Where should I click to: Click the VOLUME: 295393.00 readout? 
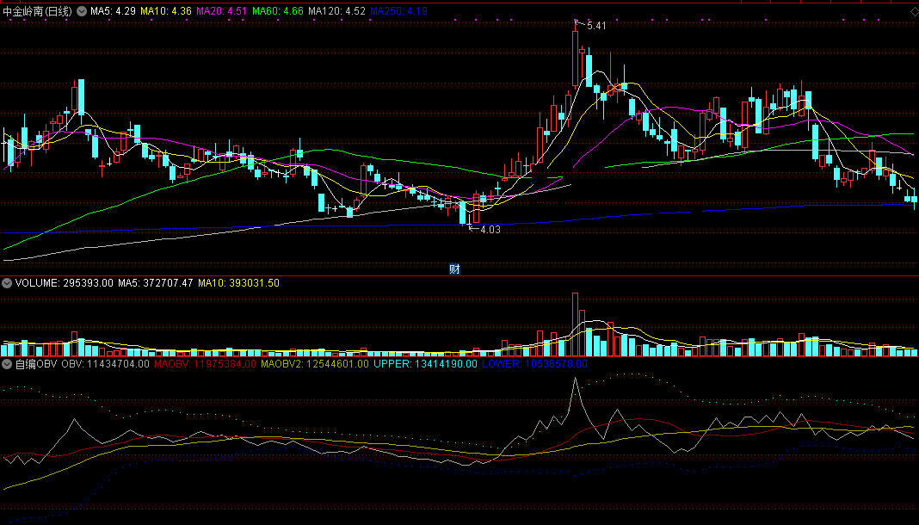64,283
